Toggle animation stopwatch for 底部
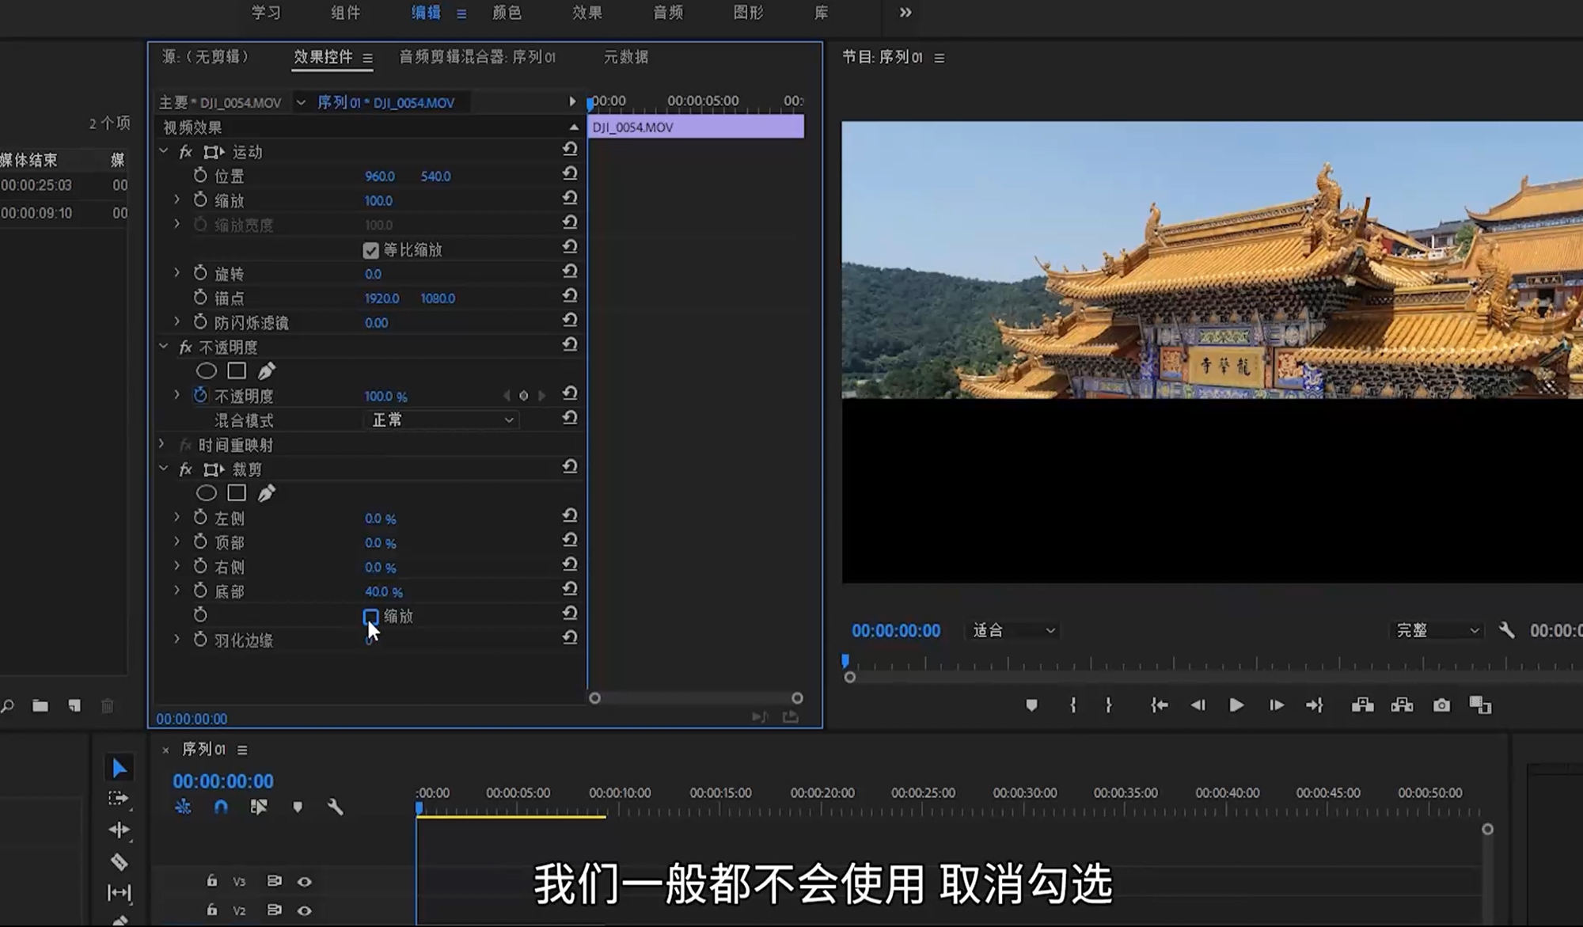This screenshot has width=1583, height=927. pyautogui.click(x=200, y=591)
